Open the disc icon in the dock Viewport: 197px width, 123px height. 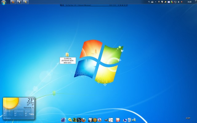tap(99, 120)
